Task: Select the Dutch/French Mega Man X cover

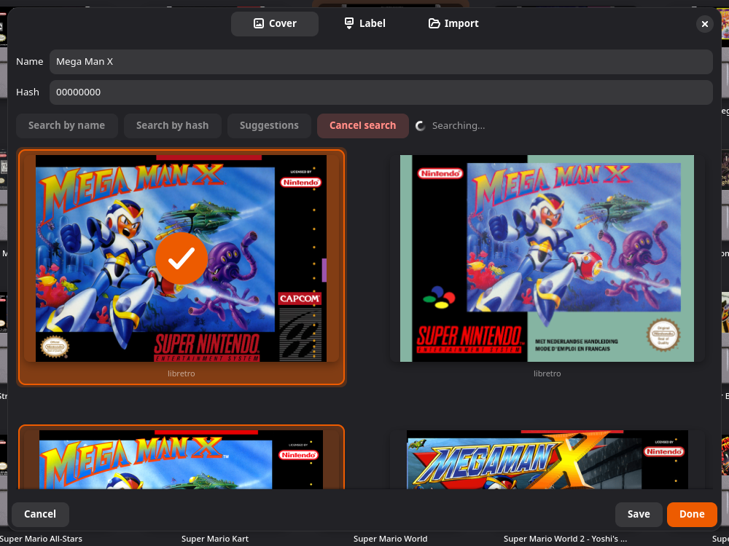Action: pyautogui.click(x=547, y=258)
